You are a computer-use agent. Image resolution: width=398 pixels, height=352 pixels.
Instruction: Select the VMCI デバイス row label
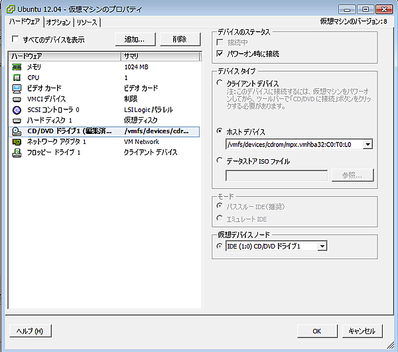[x=46, y=99]
